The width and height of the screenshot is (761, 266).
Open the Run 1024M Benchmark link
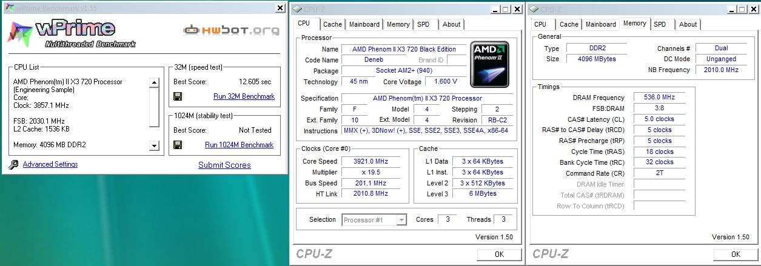pos(239,145)
